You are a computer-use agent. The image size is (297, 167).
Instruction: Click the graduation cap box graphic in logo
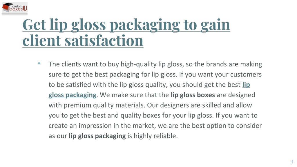(6, 7)
